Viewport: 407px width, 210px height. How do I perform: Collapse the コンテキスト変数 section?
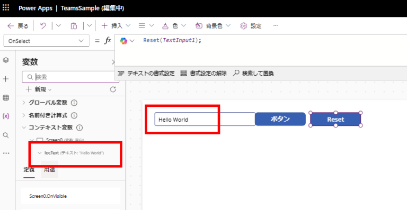(24, 127)
